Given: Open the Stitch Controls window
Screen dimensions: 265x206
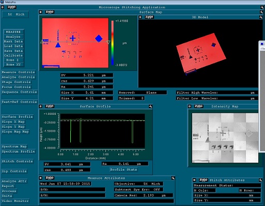Looking at the screenshot, I should 18,162.
